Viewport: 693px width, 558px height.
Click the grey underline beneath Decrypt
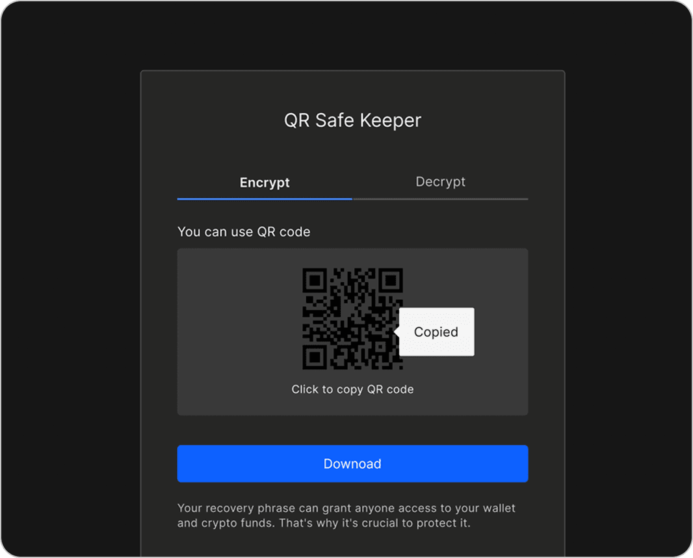click(440, 198)
